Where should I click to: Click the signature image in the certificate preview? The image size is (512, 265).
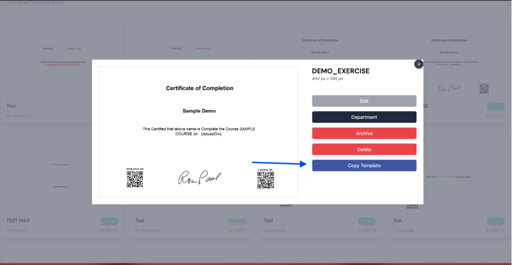(199, 177)
